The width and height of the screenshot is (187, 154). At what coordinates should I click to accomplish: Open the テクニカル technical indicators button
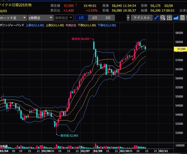[142, 18]
